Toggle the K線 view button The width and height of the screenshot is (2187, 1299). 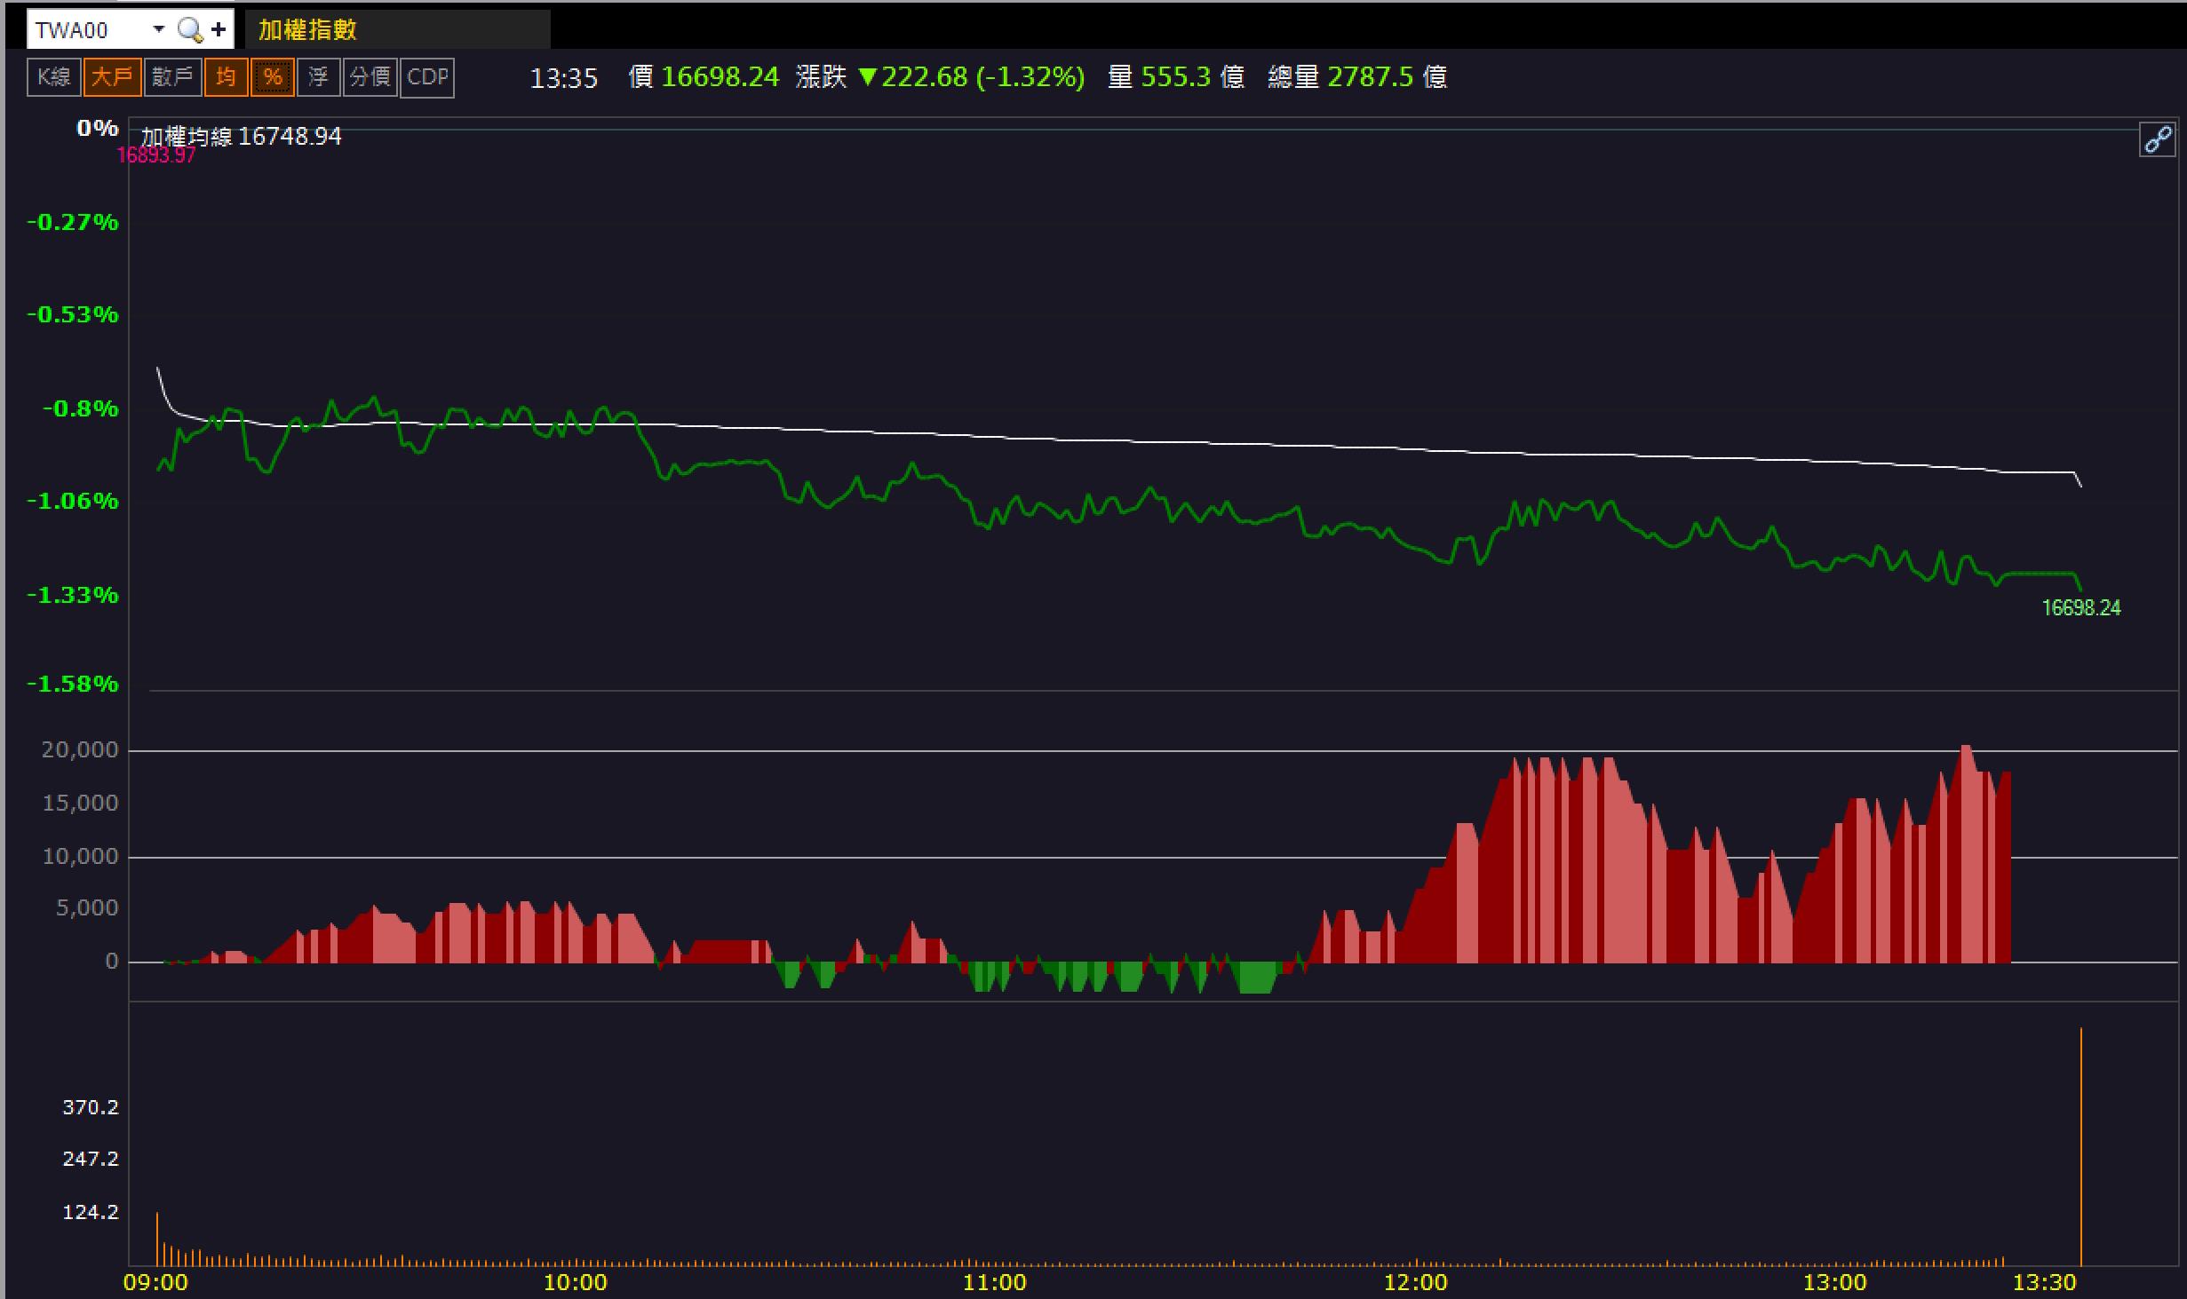(x=54, y=77)
